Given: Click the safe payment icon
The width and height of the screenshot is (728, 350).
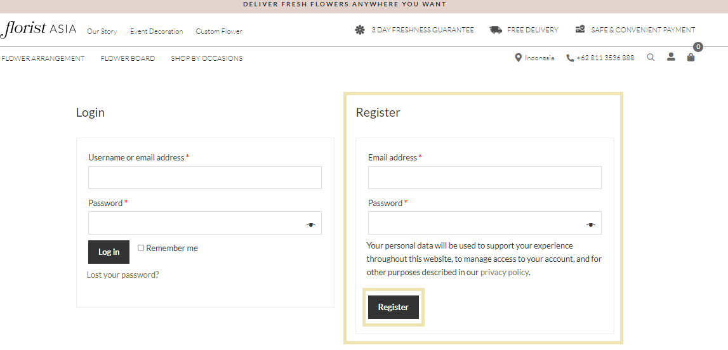Looking at the screenshot, I should [580, 29].
